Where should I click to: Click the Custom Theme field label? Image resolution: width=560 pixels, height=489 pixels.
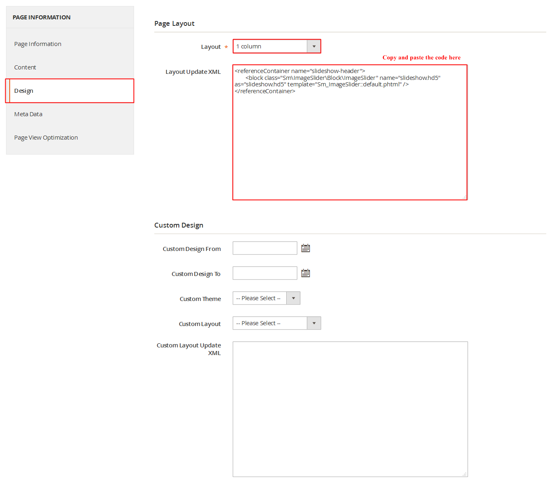(x=200, y=299)
